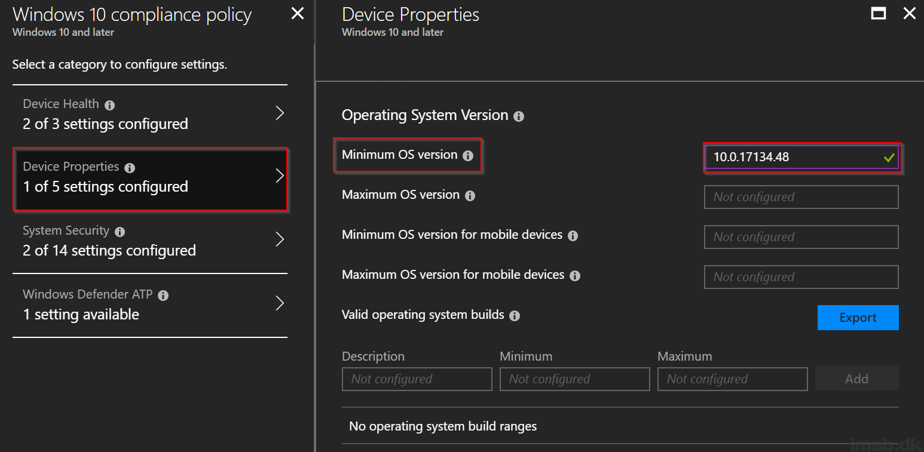The height and width of the screenshot is (452, 924).
Task: Click No operating system build ranges text
Action: (x=443, y=426)
